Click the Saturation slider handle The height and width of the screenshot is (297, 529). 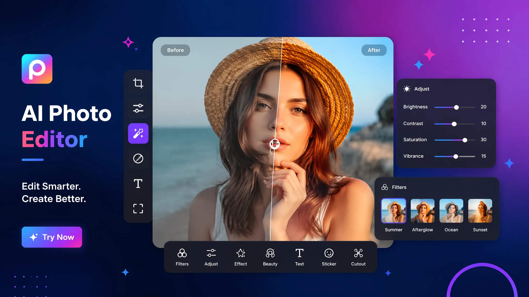(465, 140)
